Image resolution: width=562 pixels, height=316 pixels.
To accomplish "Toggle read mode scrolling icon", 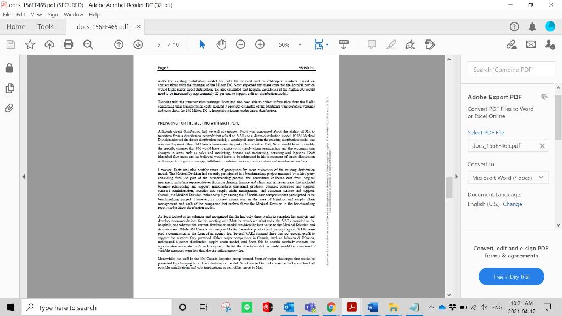I will point(344,44).
